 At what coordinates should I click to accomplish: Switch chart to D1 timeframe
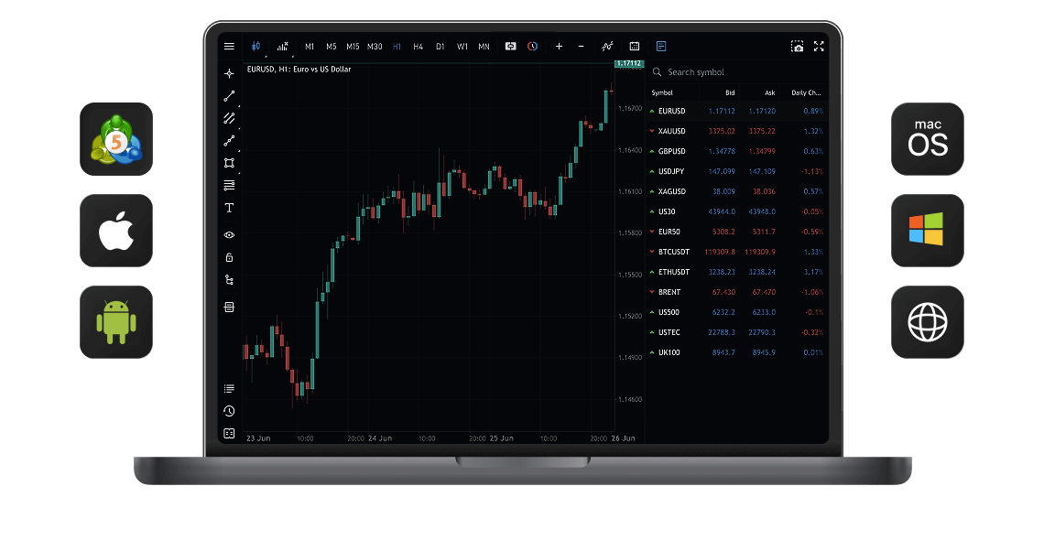tap(440, 46)
